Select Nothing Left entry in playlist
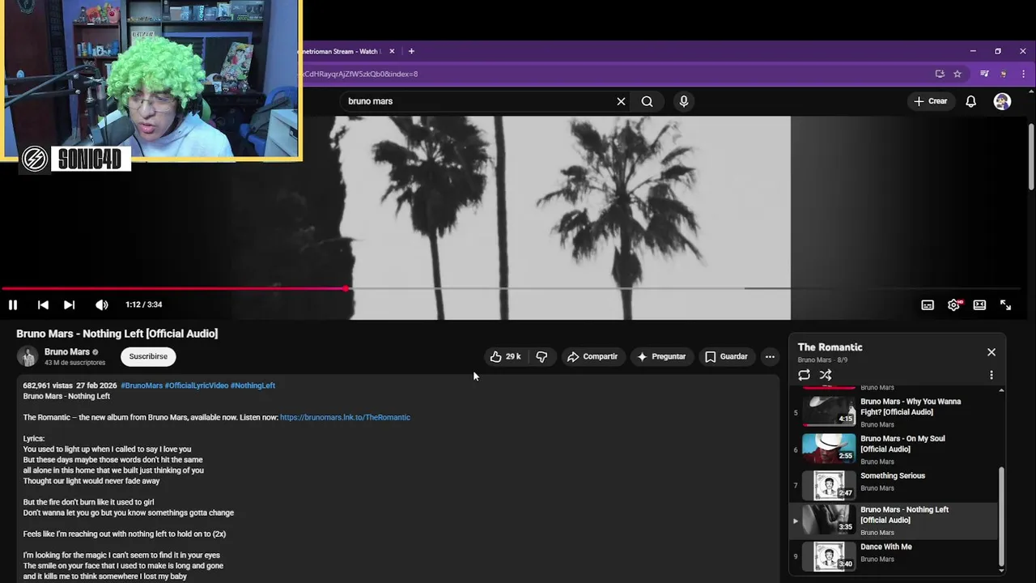Viewport: 1036px width, 583px height. [895, 521]
